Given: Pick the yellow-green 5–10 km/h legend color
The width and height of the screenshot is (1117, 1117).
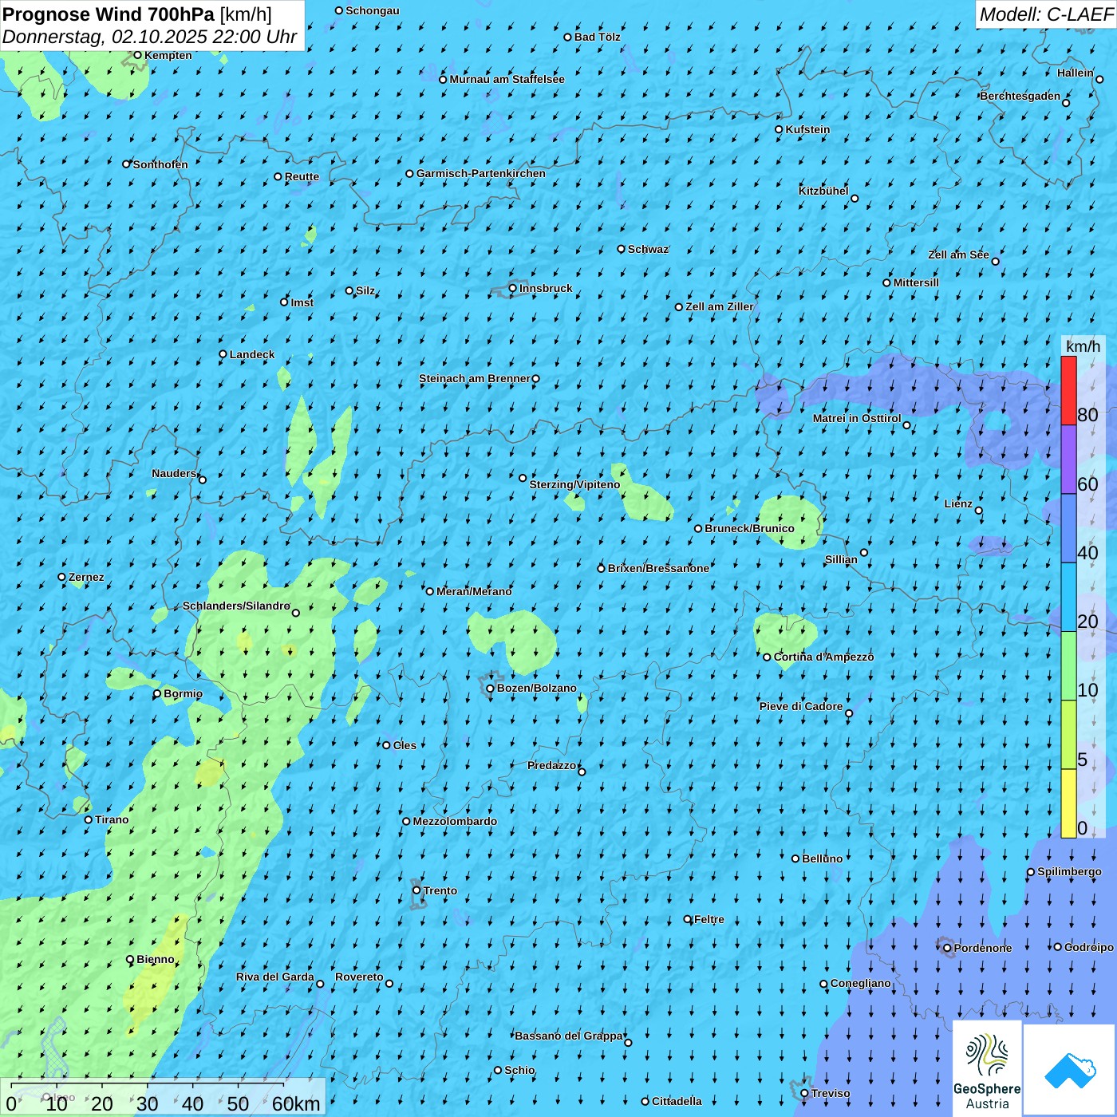Looking at the screenshot, I should click(1068, 735).
